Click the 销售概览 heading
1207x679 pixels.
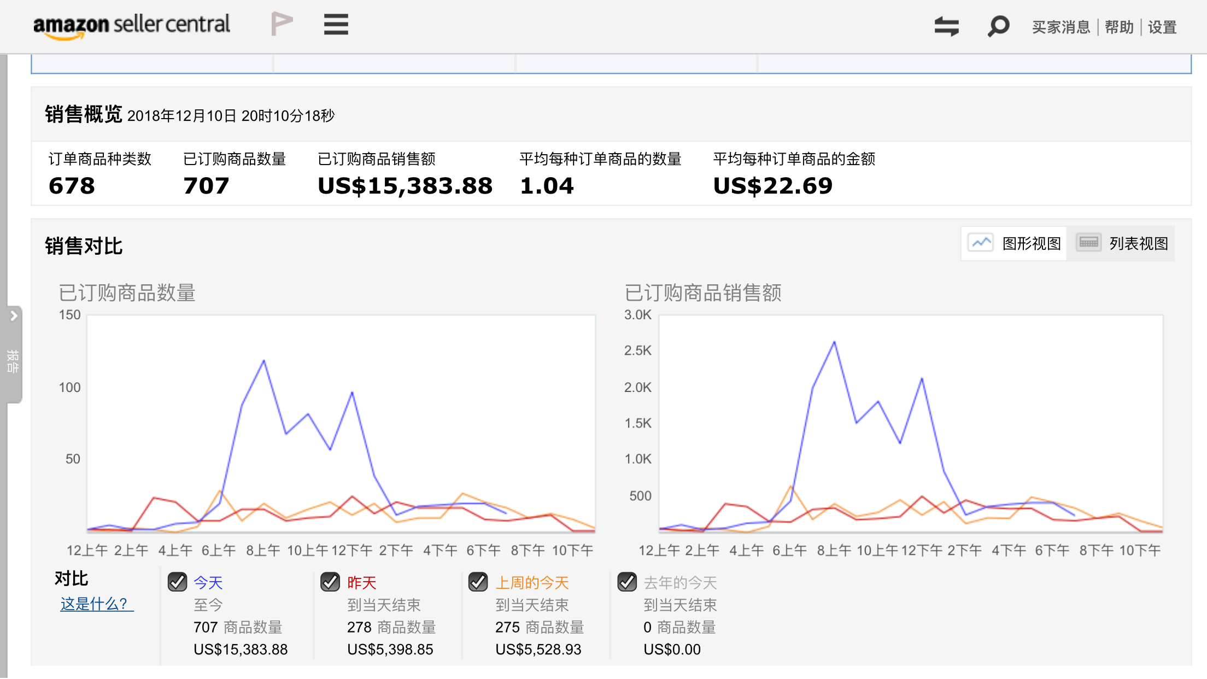(x=84, y=115)
